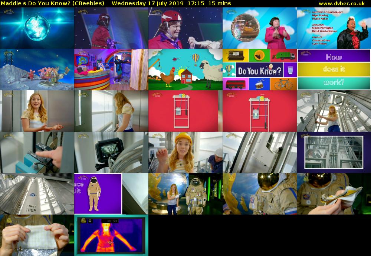Select the tilted white lift shaft thumbnail
This screenshot has height=256, width=371.
260,152
